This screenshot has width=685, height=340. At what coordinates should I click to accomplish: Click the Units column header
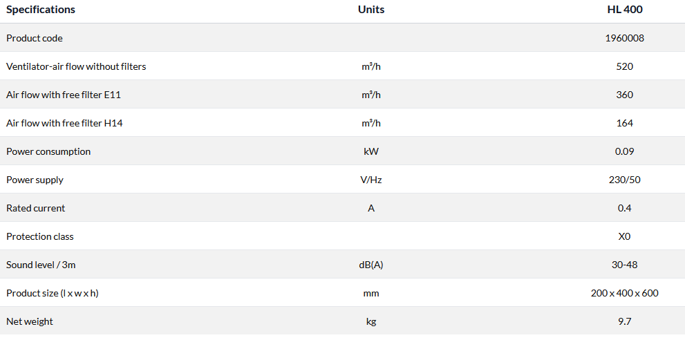pos(371,10)
